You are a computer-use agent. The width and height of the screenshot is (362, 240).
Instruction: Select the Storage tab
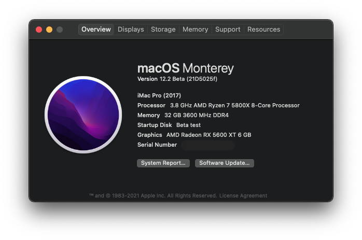(163, 30)
